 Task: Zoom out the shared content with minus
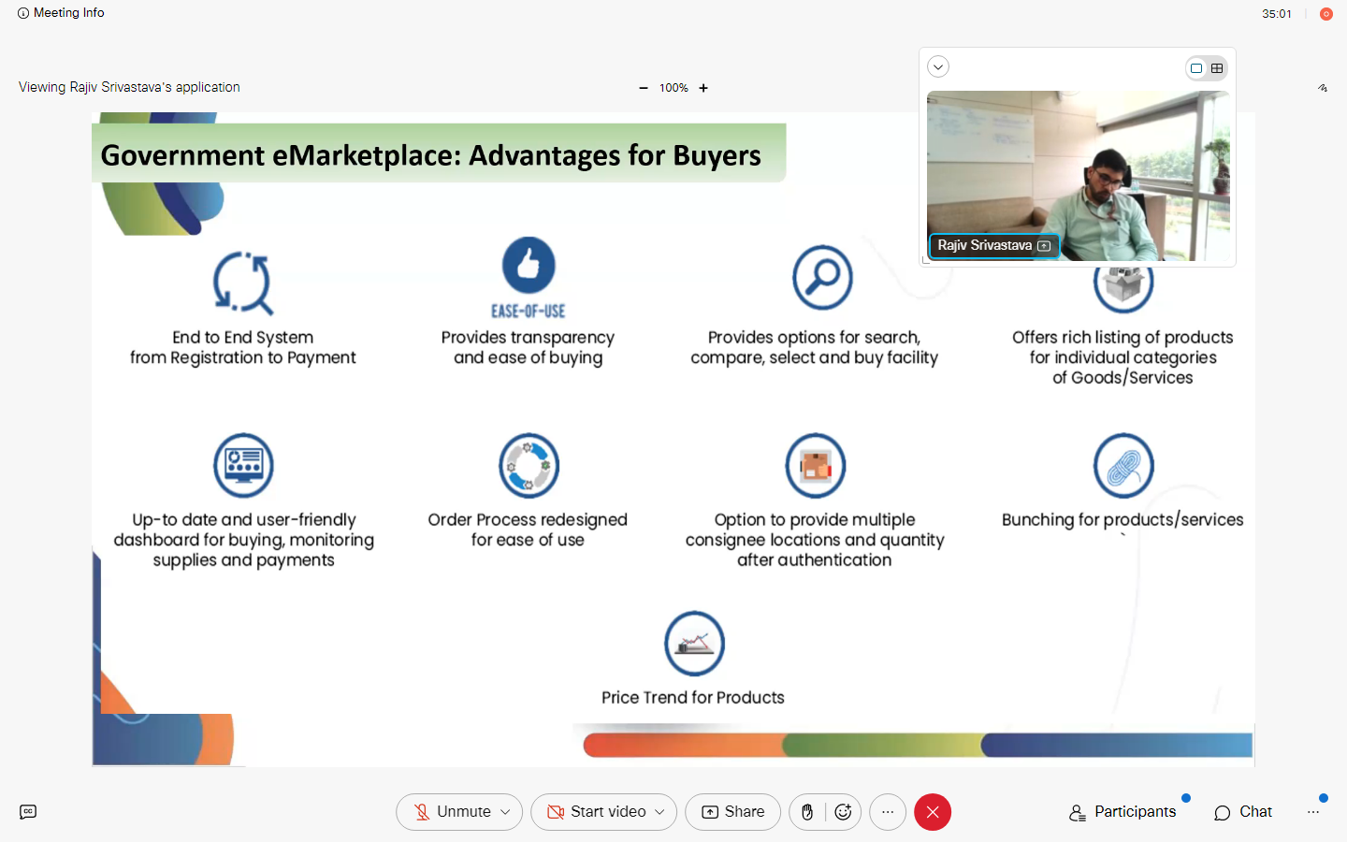pyautogui.click(x=644, y=88)
